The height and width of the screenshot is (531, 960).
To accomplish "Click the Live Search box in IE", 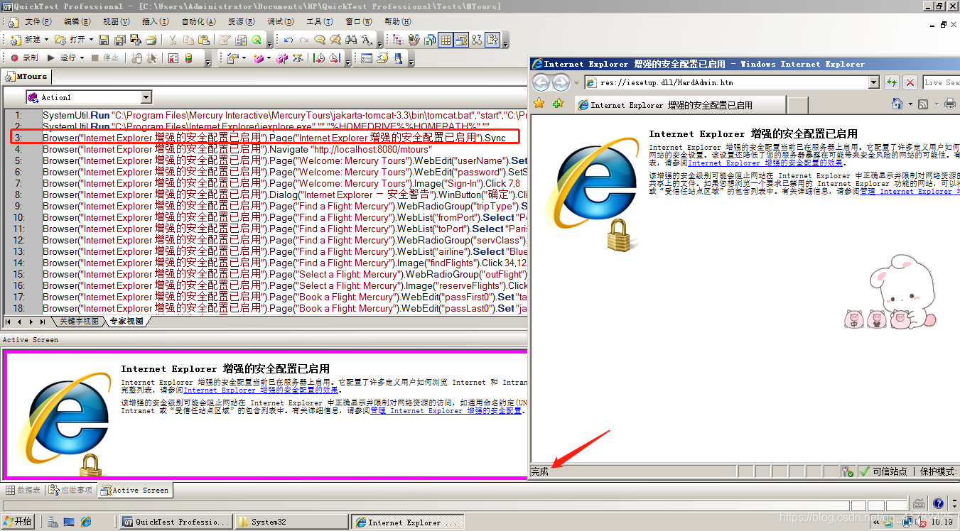I will click(941, 82).
